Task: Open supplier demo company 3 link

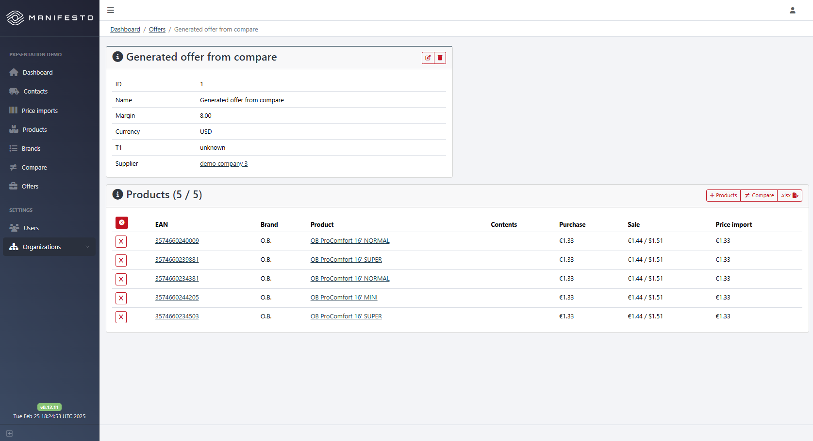Action: click(x=224, y=164)
